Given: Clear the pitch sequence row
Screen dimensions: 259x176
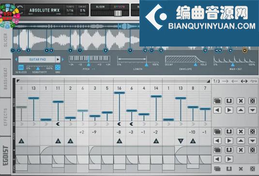Looking at the screenshot, I should pyautogui.click(x=241, y=131).
